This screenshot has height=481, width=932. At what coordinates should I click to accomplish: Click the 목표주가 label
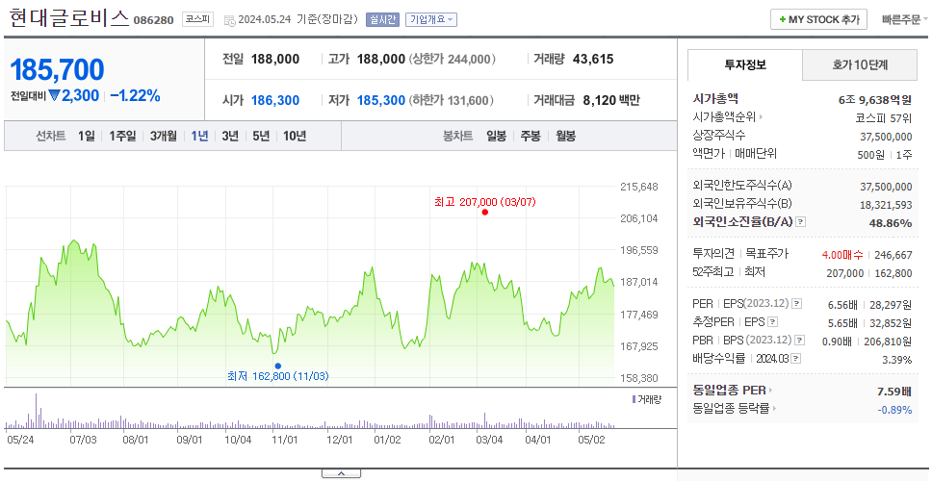click(766, 254)
